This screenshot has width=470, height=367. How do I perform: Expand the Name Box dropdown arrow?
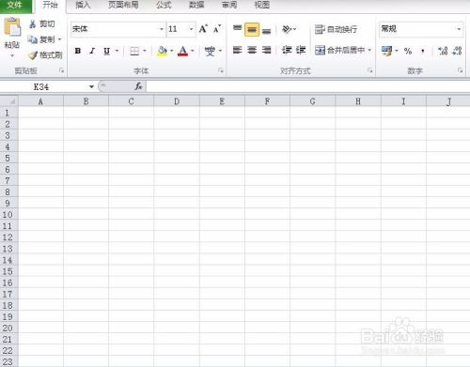91,86
